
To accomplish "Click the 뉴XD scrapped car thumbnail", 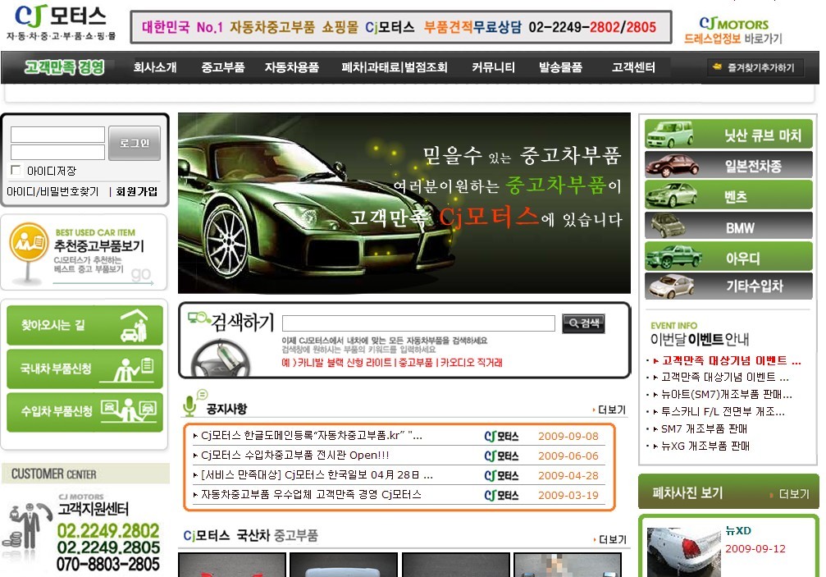I will point(684,552).
